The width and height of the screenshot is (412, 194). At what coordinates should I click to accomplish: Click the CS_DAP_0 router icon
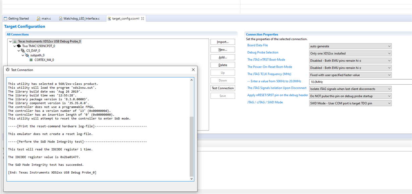(x=23, y=51)
